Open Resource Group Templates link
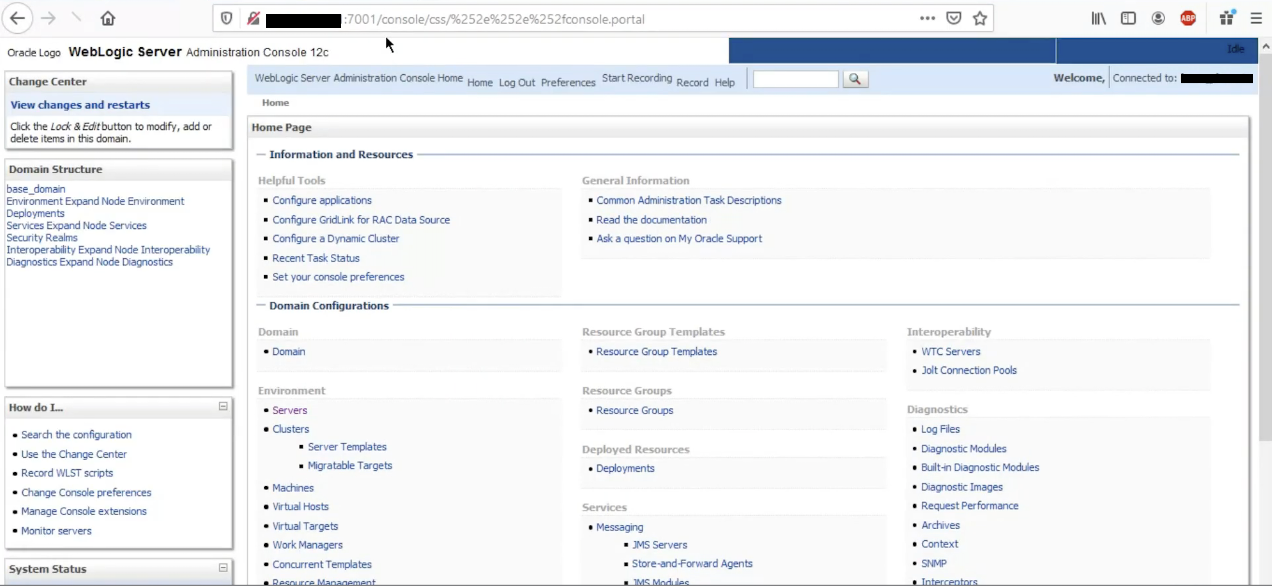This screenshot has width=1272, height=586. coord(657,352)
